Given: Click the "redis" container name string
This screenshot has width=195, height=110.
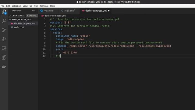Looking at the screenshot, I should [x=85, y=36].
